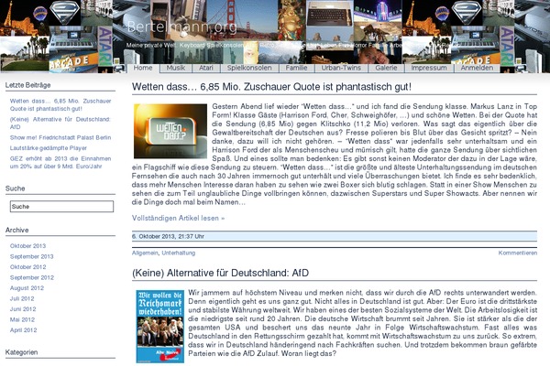The height and width of the screenshot is (366, 550).
Task: View the Impressum tab
Action: click(429, 68)
